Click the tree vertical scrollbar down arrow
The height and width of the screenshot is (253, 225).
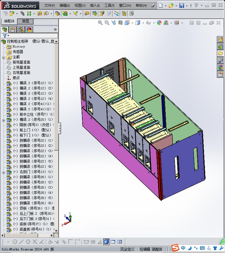click(56, 231)
